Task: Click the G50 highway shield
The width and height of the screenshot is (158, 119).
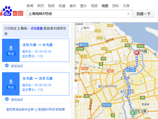Action: tap(87, 96)
